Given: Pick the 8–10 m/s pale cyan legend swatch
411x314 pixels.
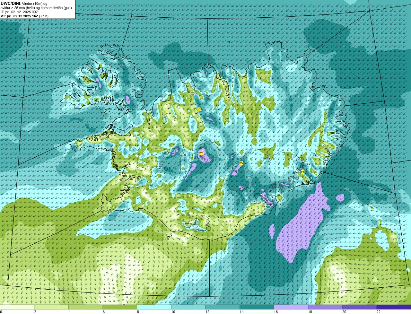Looking at the screenshot, I should [x=154, y=307].
